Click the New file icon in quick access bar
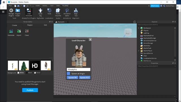The height and width of the screenshot is (102, 181). coord(15,6)
